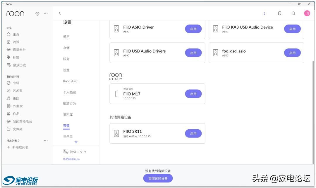
Task: Click the music note icon beside 曲目
Action: (x=8, y=98)
